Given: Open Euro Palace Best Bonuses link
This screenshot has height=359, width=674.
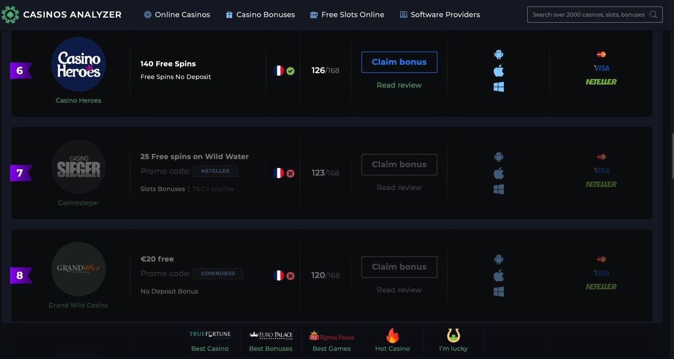Looking at the screenshot, I should (271, 341).
